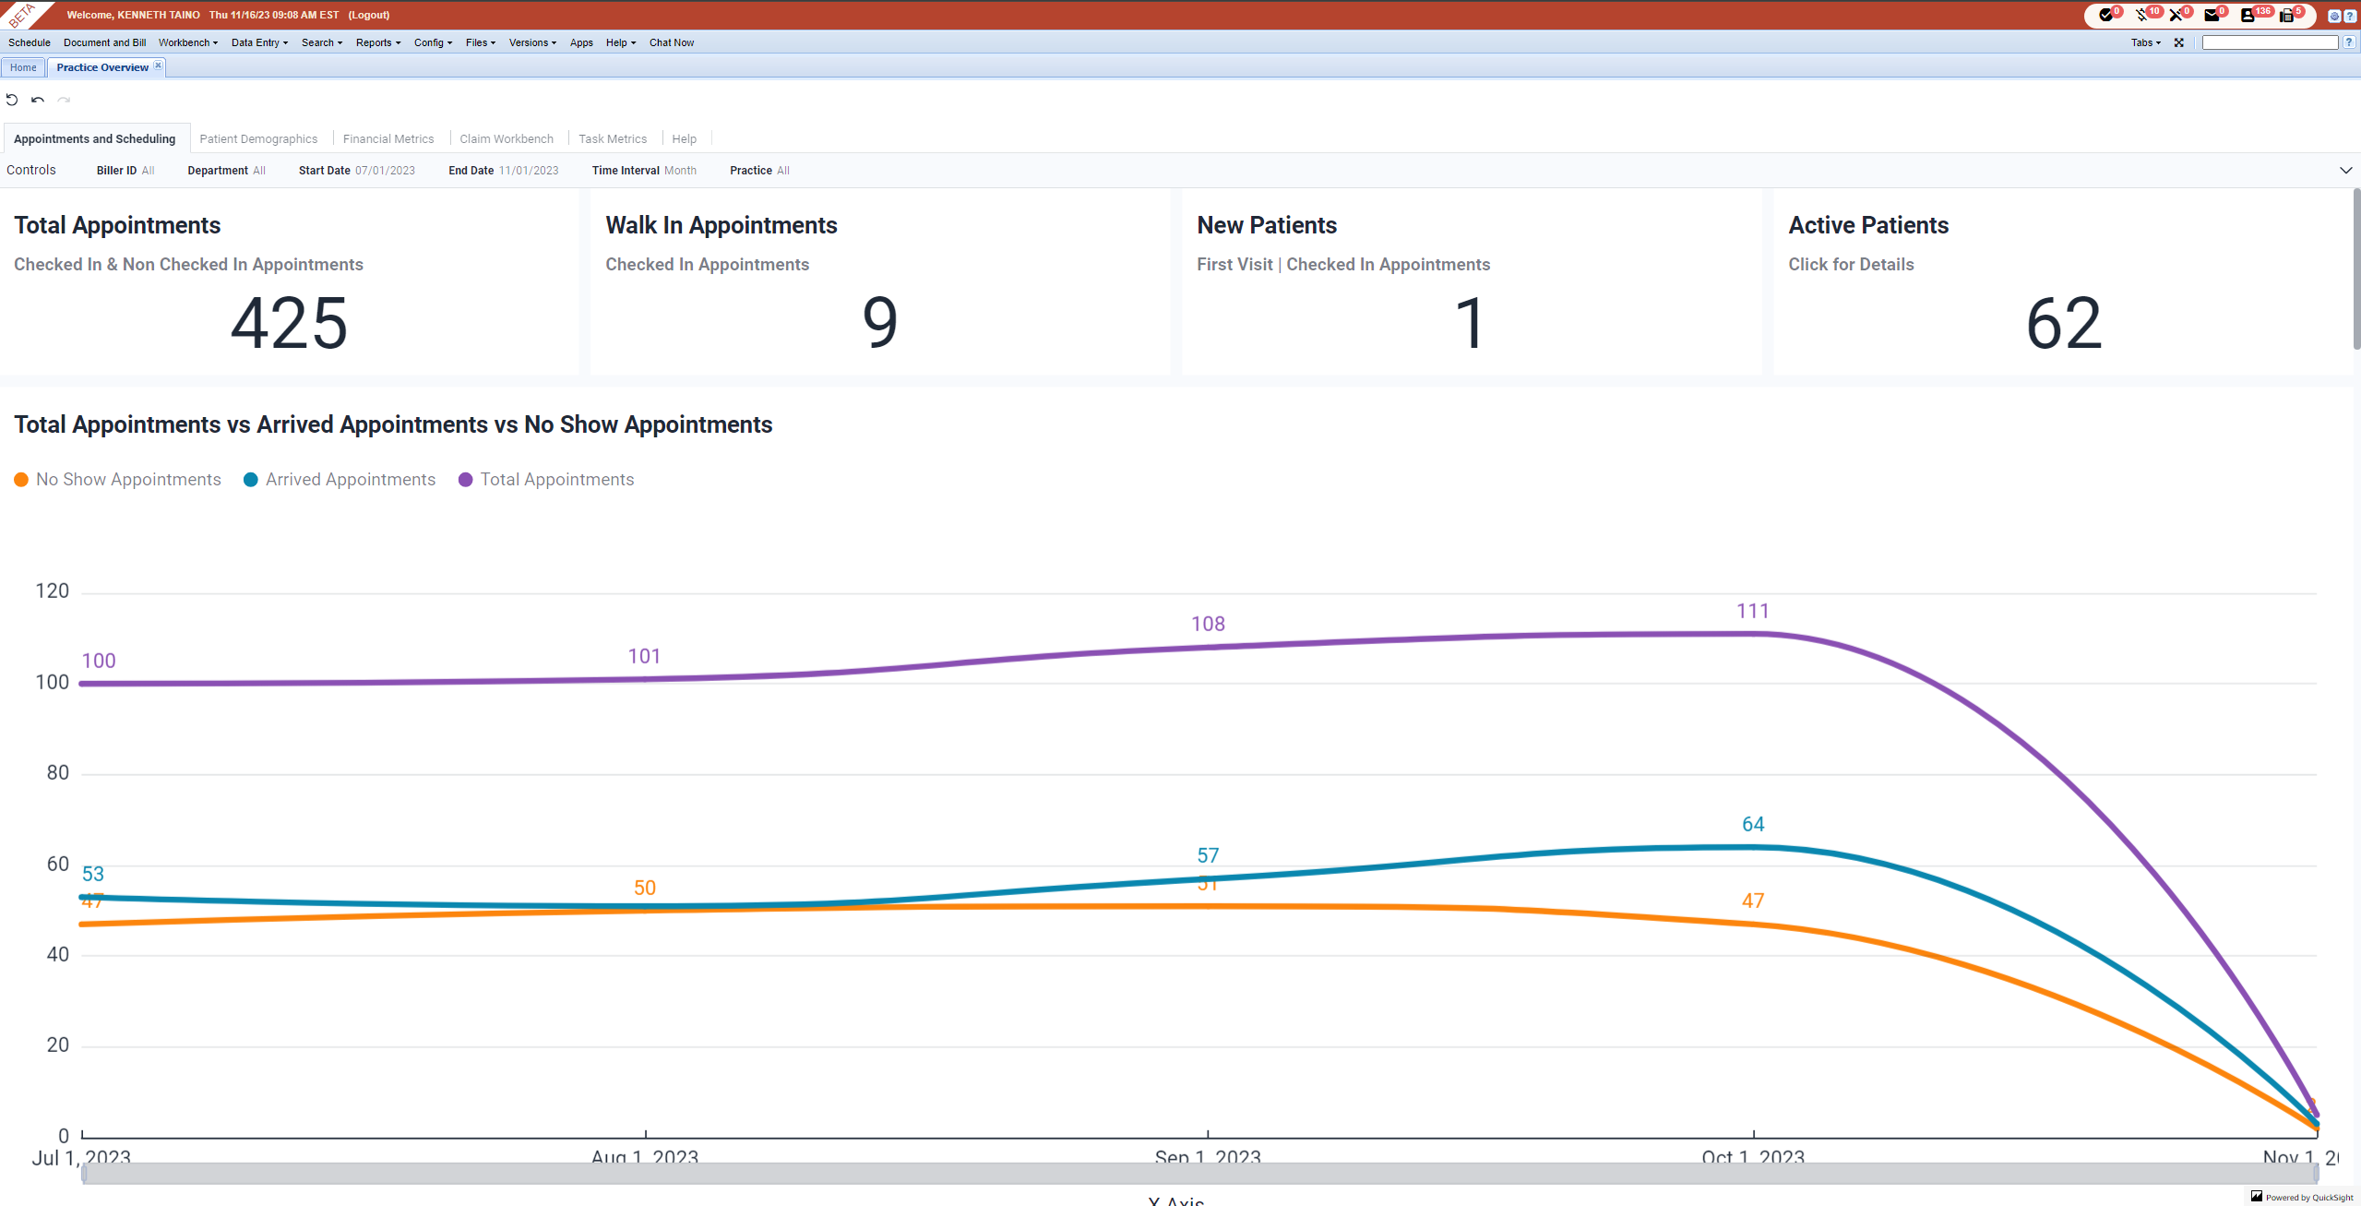Click the undo arrow icon
The height and width of the screenshot is (1206, 2361).
tap(38, 100)
